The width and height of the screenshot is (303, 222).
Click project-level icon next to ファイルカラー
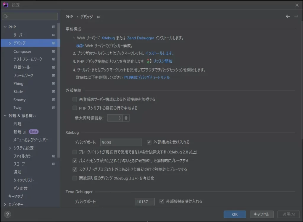pos(54,156)
